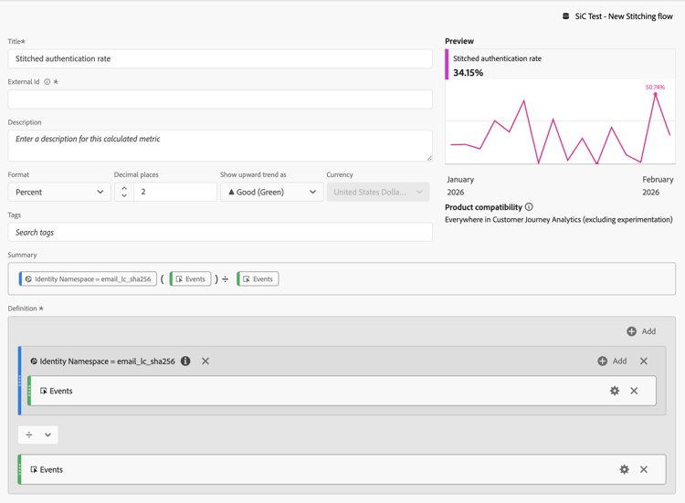
Task: Remove the first Events metric inside container
Action: (634, 391)
